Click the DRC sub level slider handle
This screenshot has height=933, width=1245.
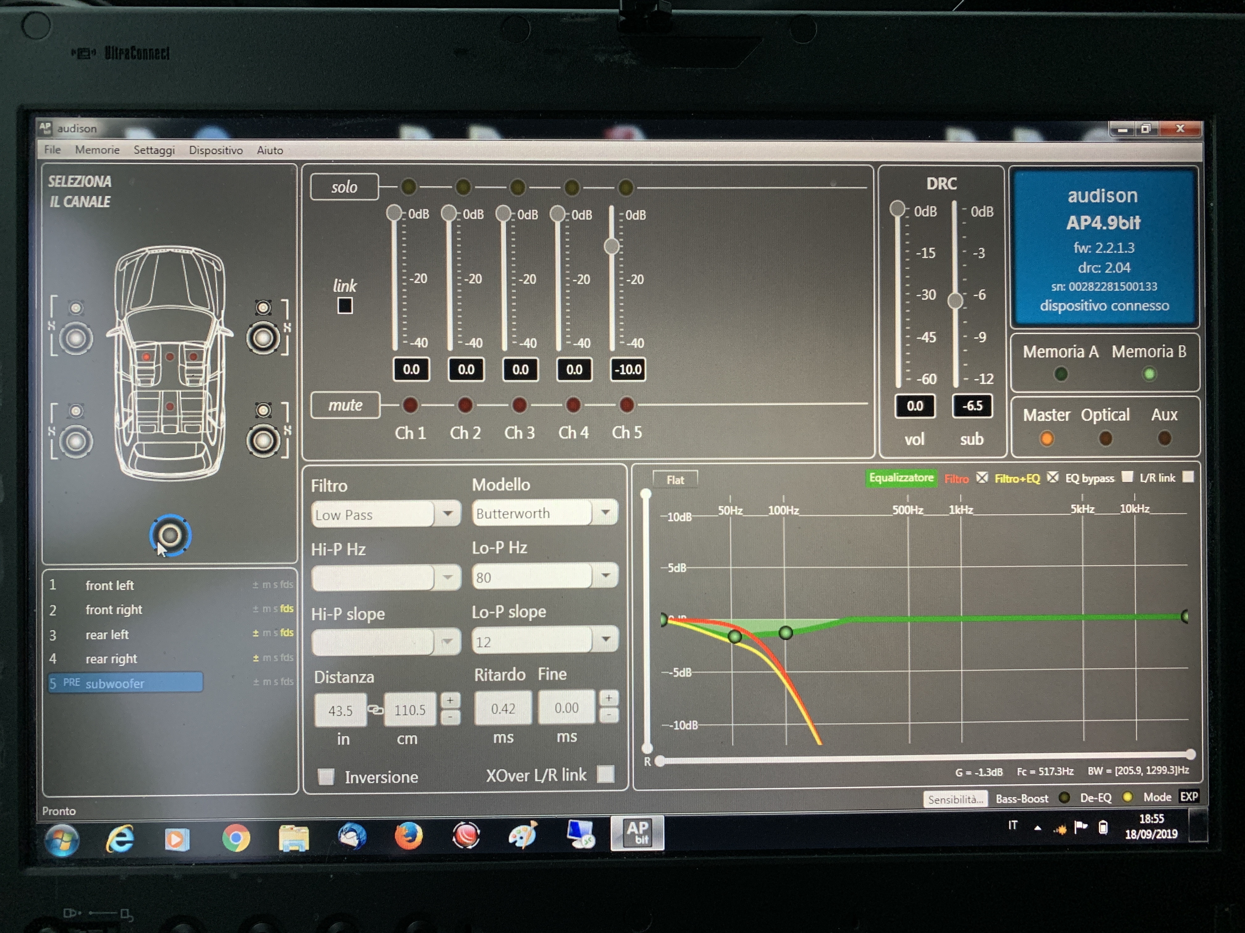955,300
